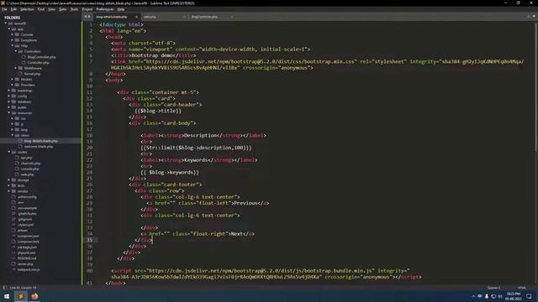Expand the bootstrap folder
Viewport: 538px width, 302px height.
pos(9,91)
